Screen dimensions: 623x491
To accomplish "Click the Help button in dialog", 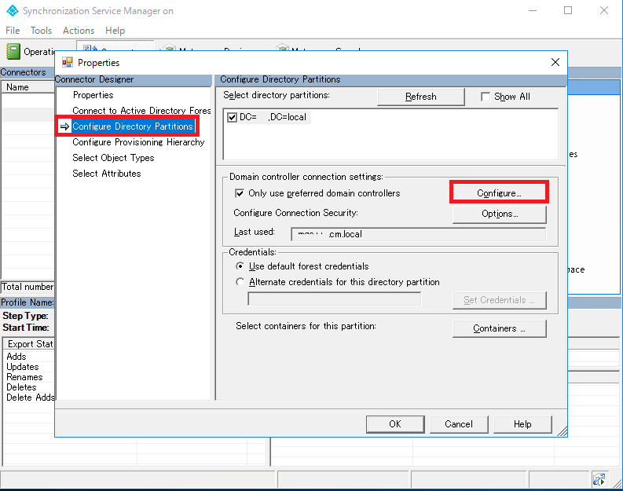I will (x=522, y=424).
